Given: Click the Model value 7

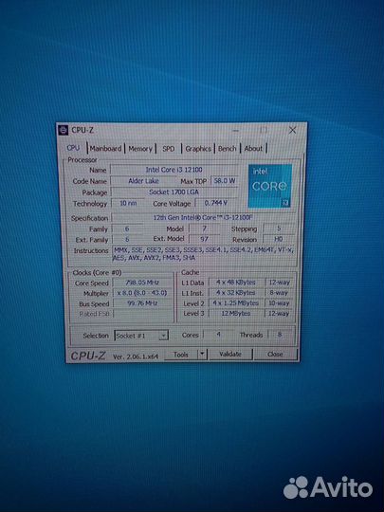Looking at the screenshot, I should [205, 229].
